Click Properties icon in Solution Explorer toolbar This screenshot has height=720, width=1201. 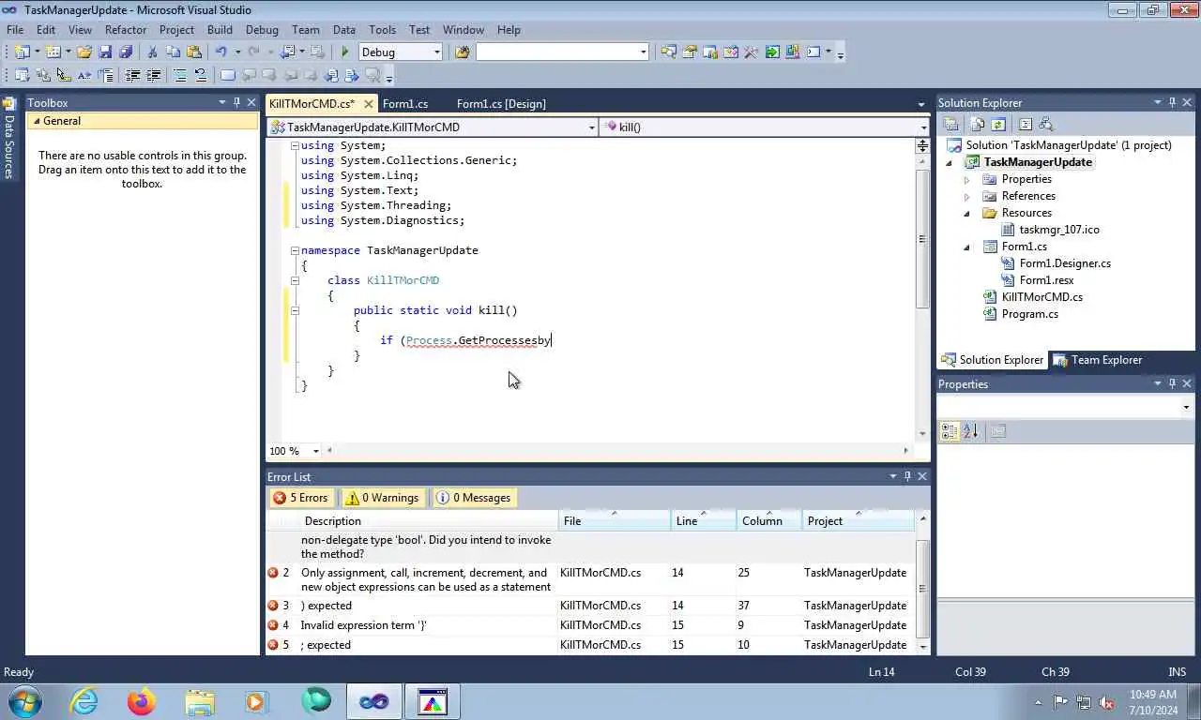(950, 124)
